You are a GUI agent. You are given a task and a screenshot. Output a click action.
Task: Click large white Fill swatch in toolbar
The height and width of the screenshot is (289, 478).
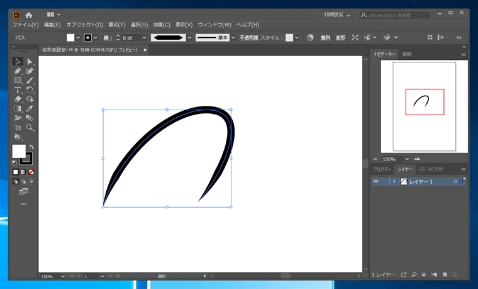[x=19, y=151]
